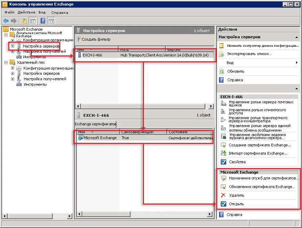Select Инструменты under Удаленный лес
The height and width of the screenshot is (228, 302).
35,84
